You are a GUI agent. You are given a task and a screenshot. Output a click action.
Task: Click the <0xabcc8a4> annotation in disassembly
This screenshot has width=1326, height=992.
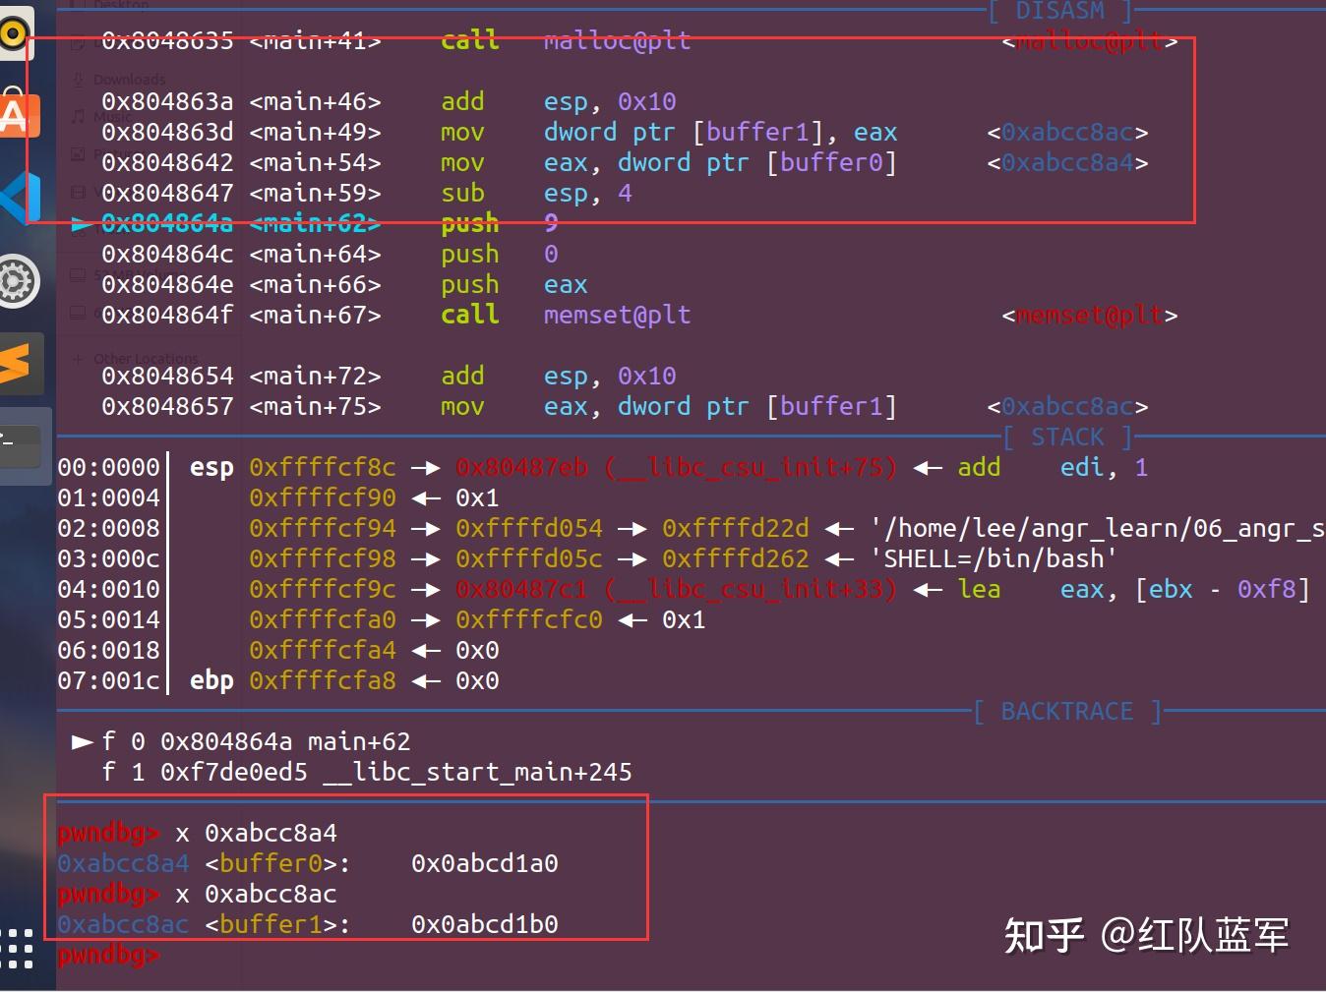click(1067, 162)
